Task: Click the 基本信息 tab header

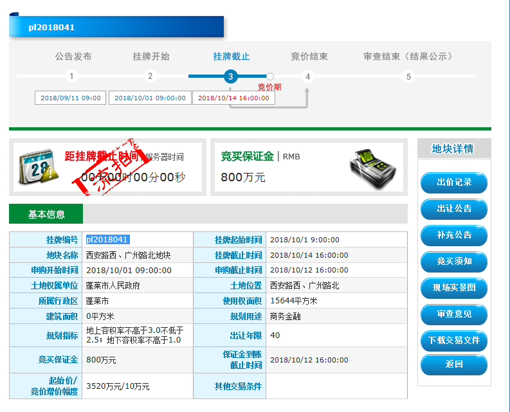Action: [46, 214]
